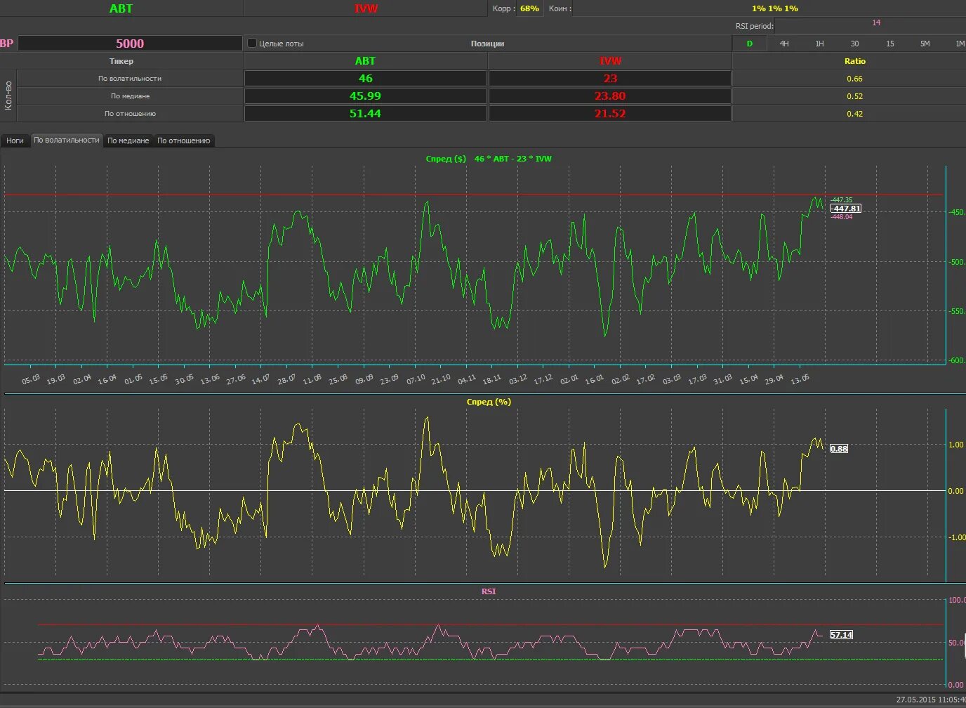
Task: Click the Спред (%) chart title
Action: [x=489, y=402]
